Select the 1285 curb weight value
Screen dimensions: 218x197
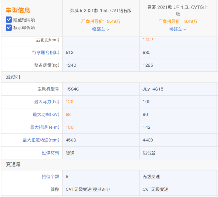coord(148,65)
